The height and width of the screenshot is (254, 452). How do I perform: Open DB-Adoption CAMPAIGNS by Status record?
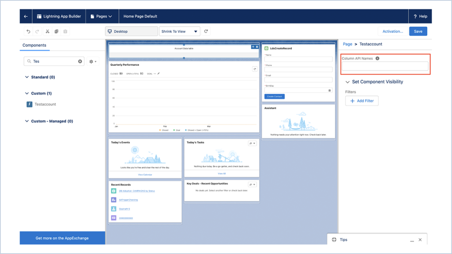click(x=137, y=191)
